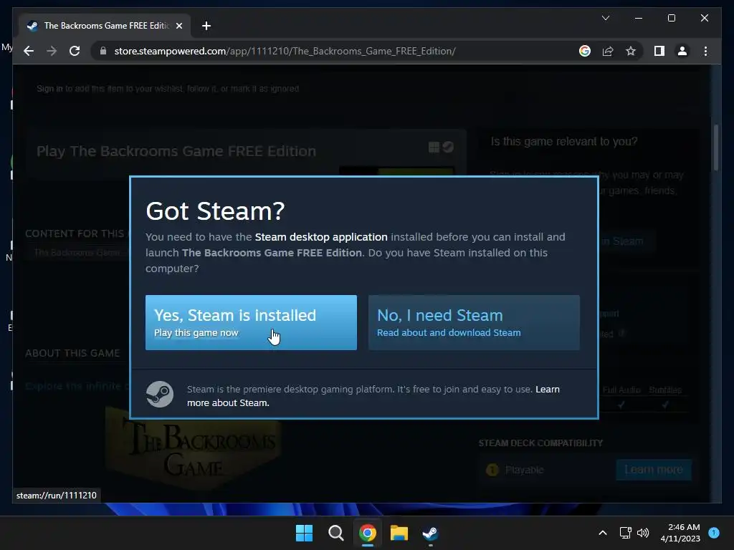
Task: Open a new browser tab
Action: tap(206, 26)
